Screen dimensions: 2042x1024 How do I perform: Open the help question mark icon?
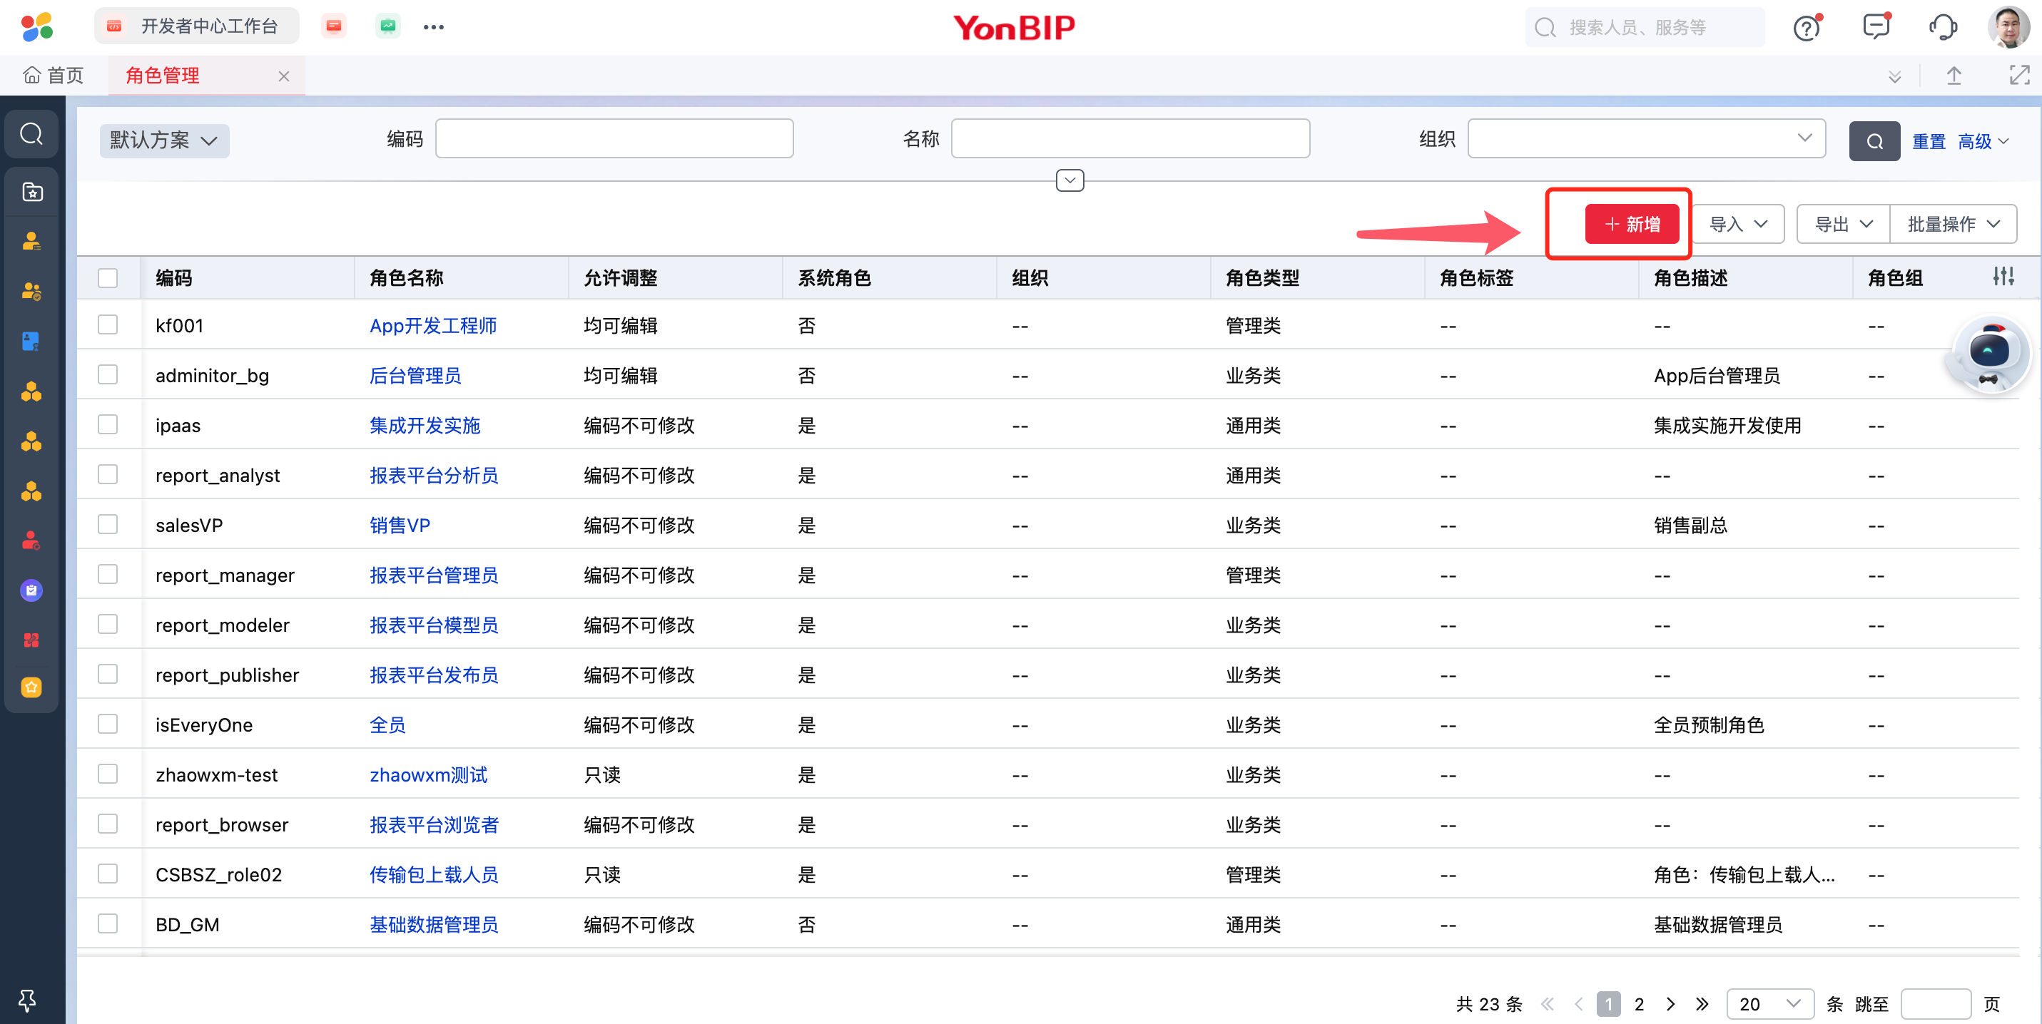point(1806,28)
